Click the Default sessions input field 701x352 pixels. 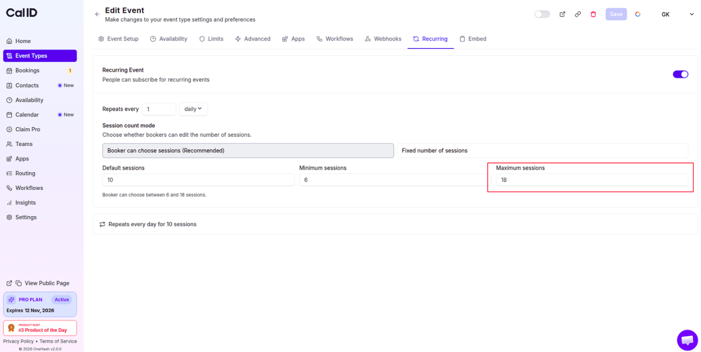(x=198, y=180)
